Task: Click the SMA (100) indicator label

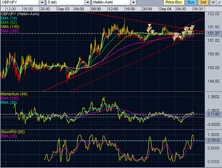Action: coord(10,27)
